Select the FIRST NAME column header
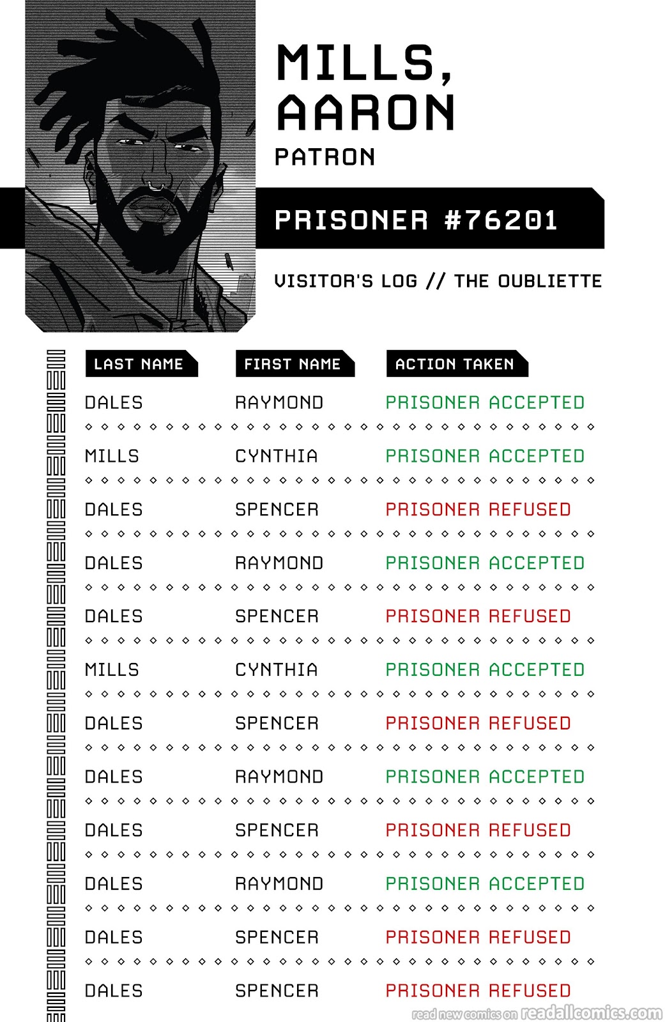This screenshot has width=665, height=1022. [292, 364]
